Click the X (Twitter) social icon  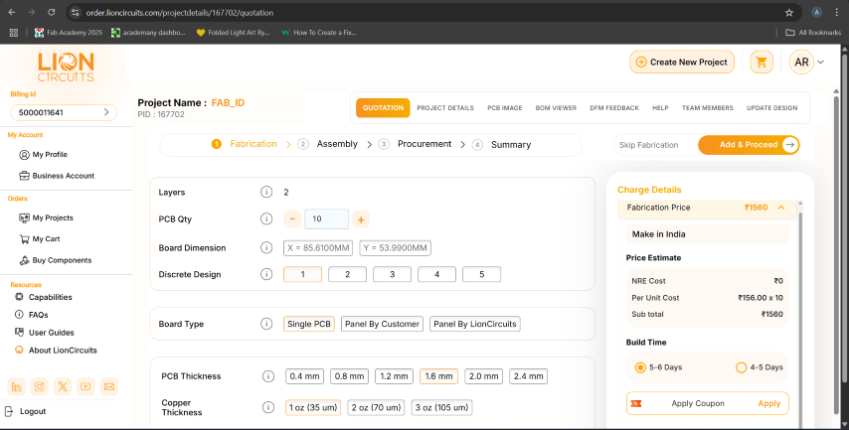[63, 386]
